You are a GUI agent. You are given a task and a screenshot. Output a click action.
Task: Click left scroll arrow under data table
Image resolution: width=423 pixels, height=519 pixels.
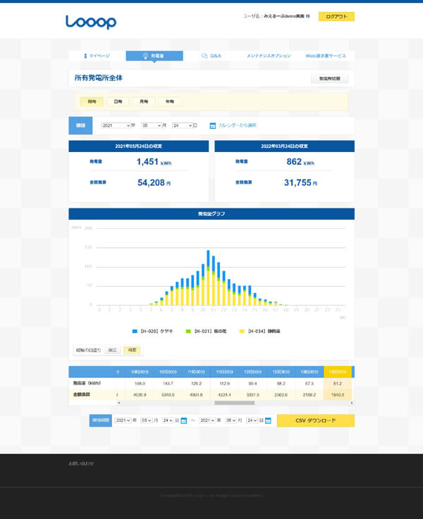[119, 403]
